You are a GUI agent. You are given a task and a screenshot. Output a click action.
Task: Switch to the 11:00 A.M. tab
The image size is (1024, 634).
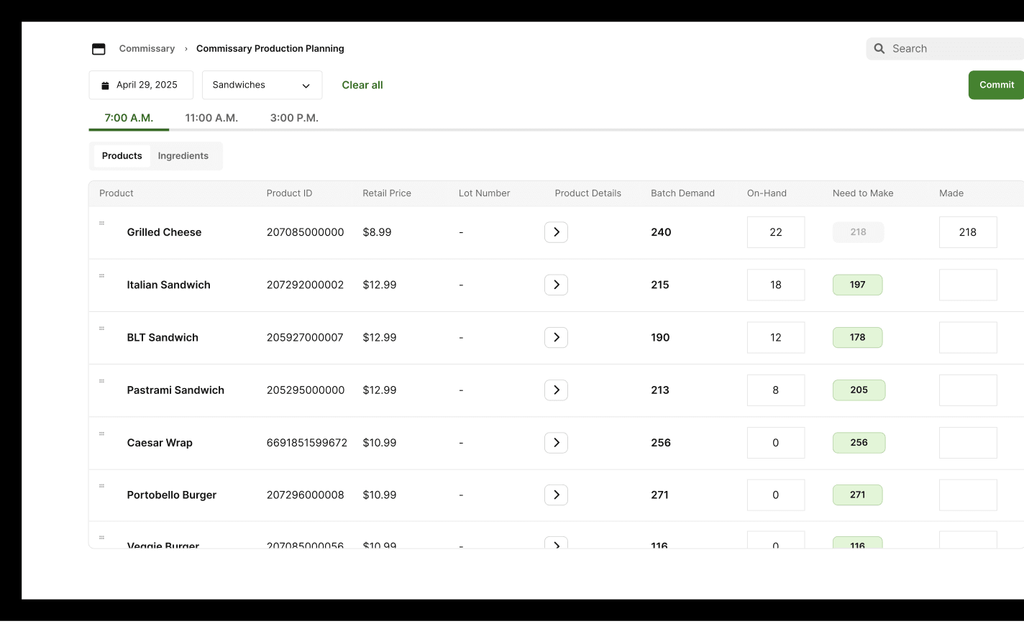(x=211, y=118)
